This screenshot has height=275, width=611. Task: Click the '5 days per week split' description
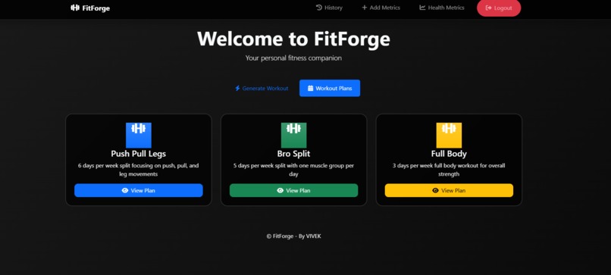click(294, 170)
